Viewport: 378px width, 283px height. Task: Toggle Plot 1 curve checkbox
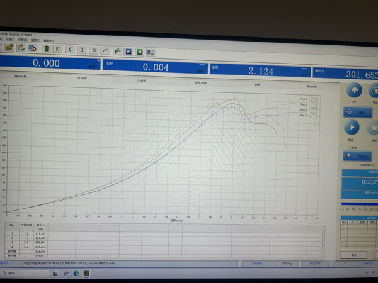(313, 99)
